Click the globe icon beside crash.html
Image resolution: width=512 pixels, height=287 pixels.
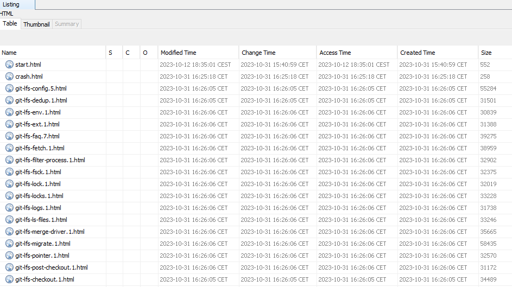click(9, 76)
